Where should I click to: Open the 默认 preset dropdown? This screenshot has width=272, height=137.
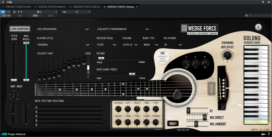tap(41, 12)
